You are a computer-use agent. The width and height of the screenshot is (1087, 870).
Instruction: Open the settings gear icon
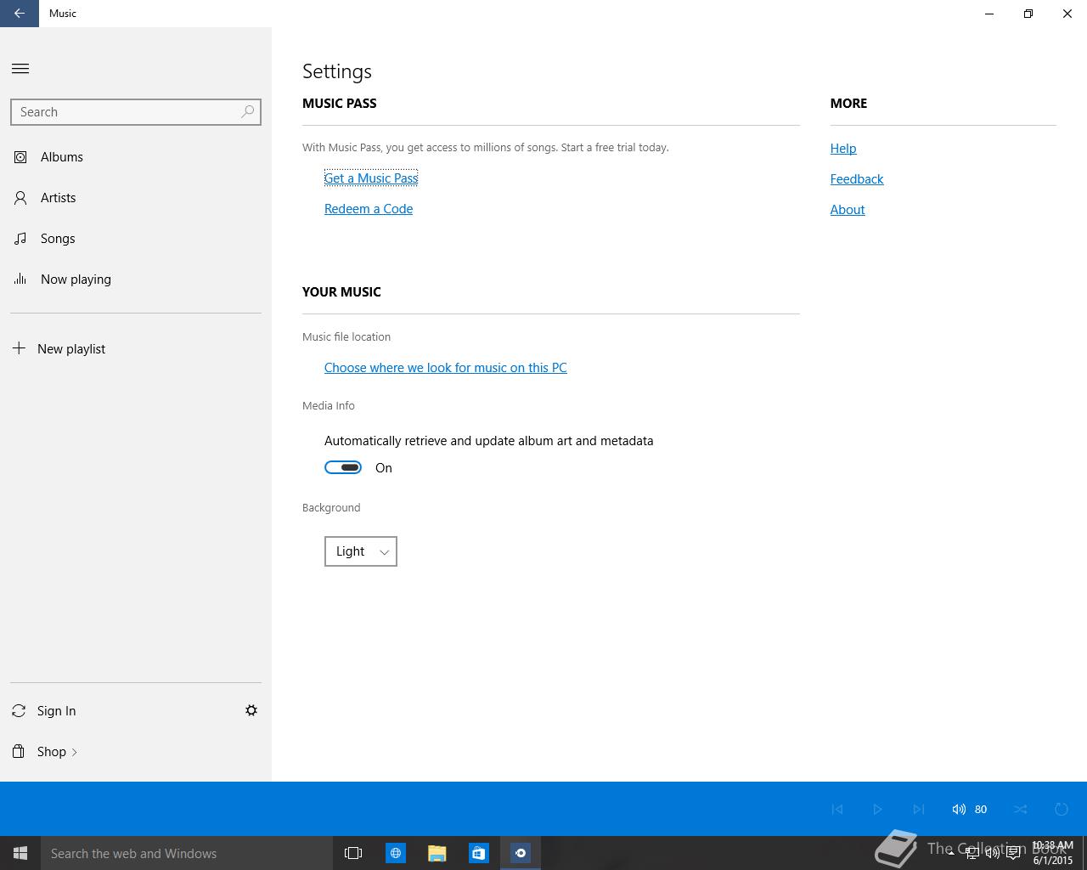(251, 710)
